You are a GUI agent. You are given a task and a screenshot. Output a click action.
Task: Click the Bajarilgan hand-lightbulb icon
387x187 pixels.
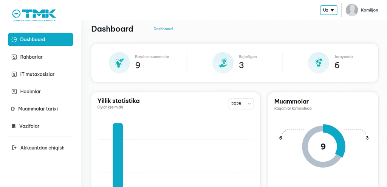[x=223, y=63]
